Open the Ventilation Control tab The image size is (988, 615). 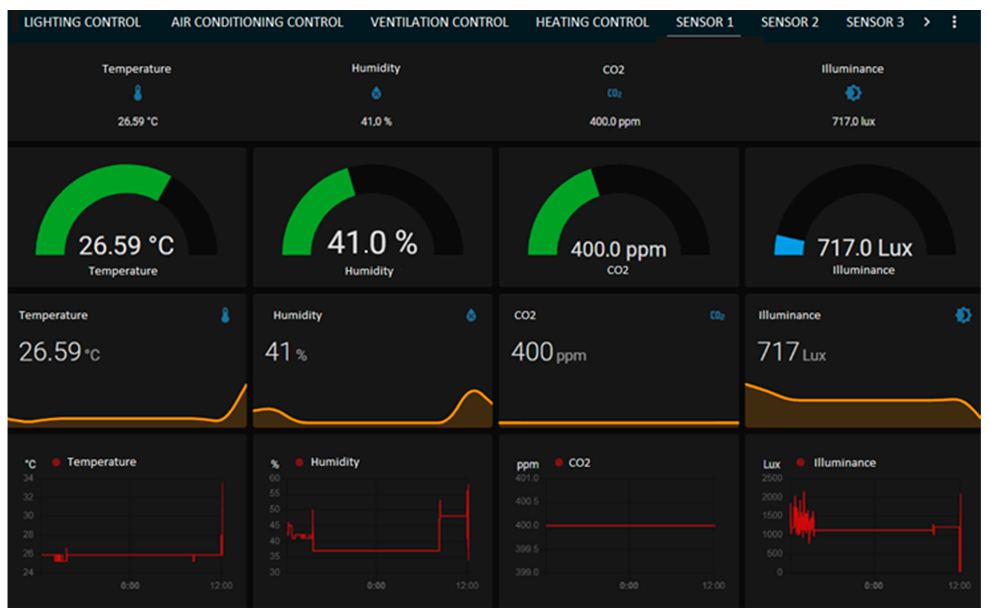tap(439, 22)
